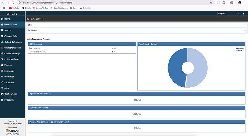Image resolution: width=248 pixels, height=136 pixels.
Task: Toggle the MALE legend swatch
Action: pos(237,50)
